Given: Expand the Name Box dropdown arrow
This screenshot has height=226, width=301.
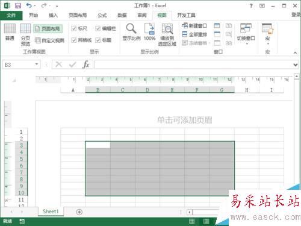Looking at the screenshot, I should [x=37, y=64].
